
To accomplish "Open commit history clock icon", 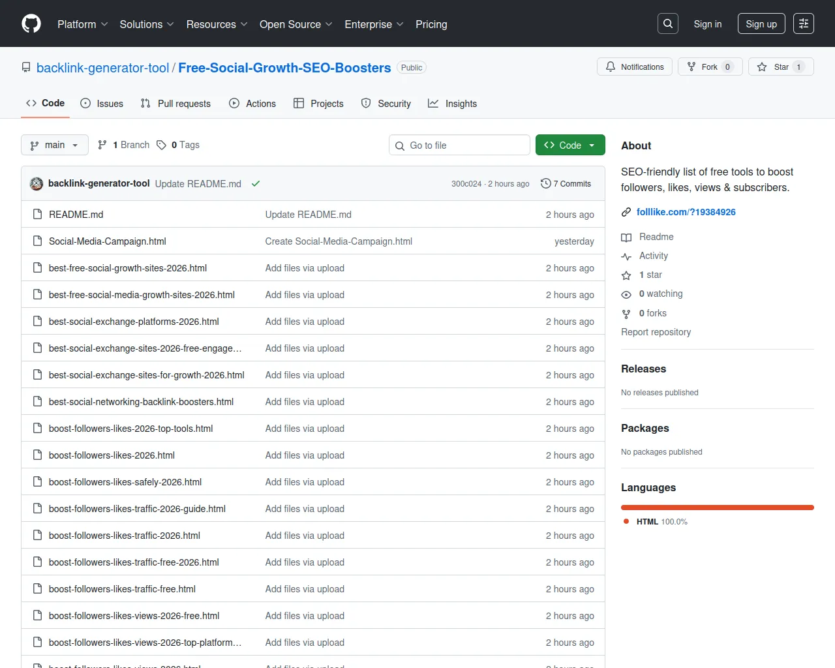I will click(x=546, y=184).
